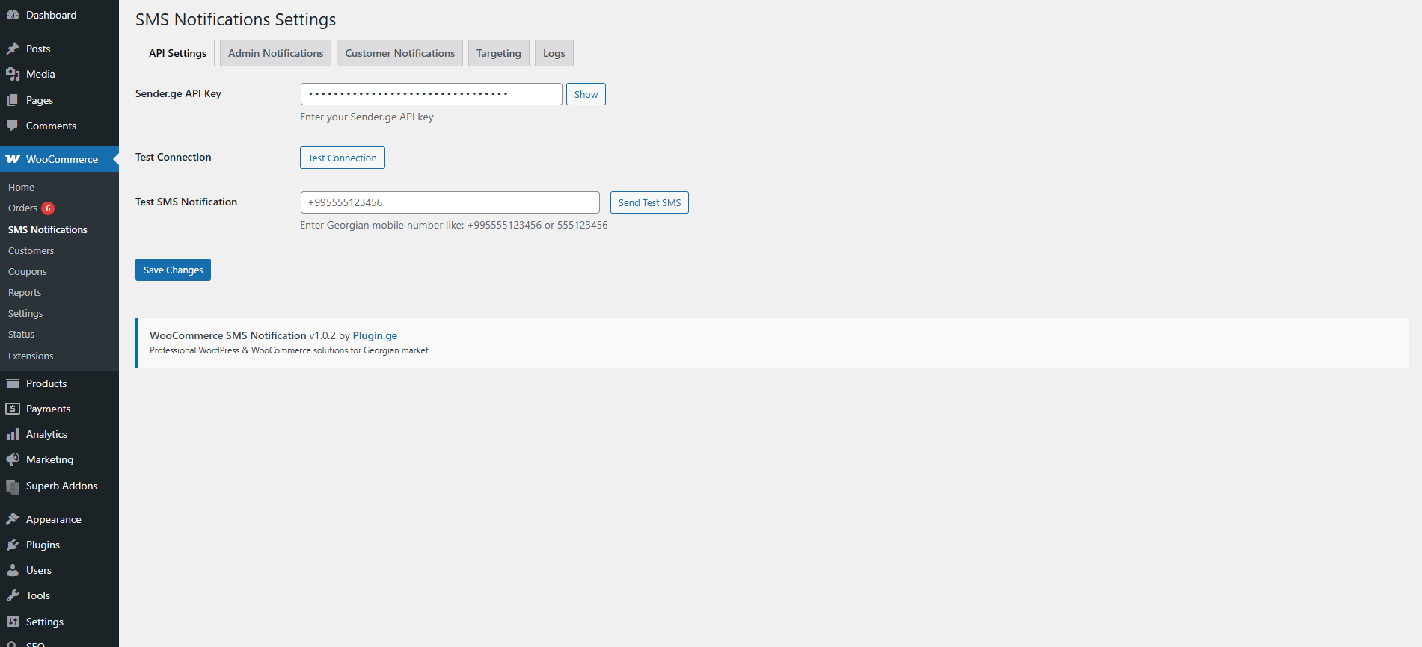The height and width of the screenshot is (647, 1422).
Task: Follow the Plugin.ge link
Action: (375, 335)
